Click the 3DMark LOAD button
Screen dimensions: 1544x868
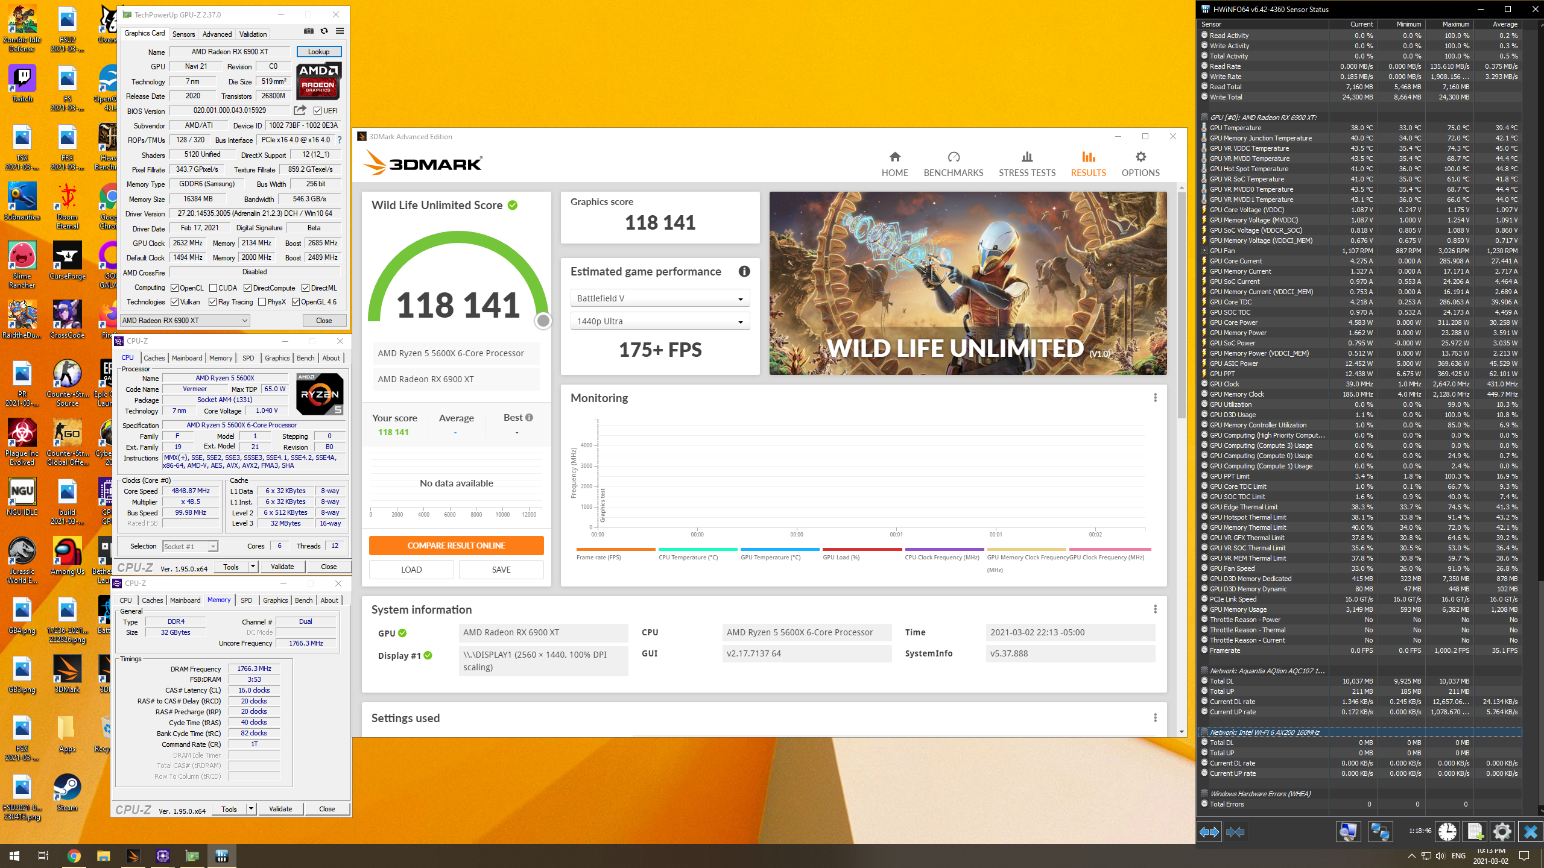pyautogui.click(x=411, y=570)
